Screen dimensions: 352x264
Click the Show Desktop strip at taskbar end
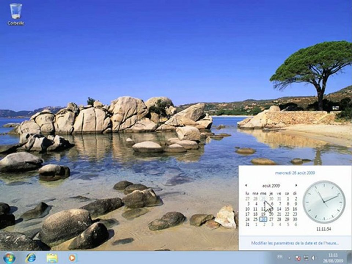pos(350,258)
